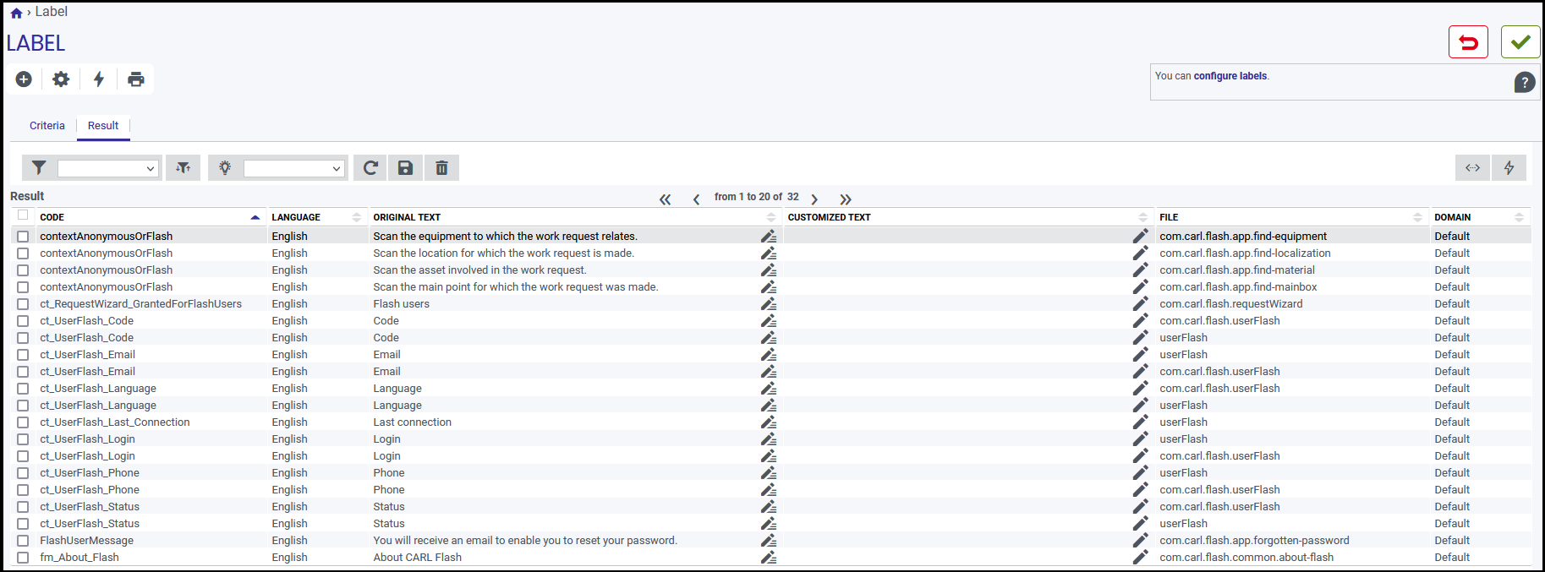Open the filter selection dropdown
This screenshot has height=572, width=1545.
point(109,168)
